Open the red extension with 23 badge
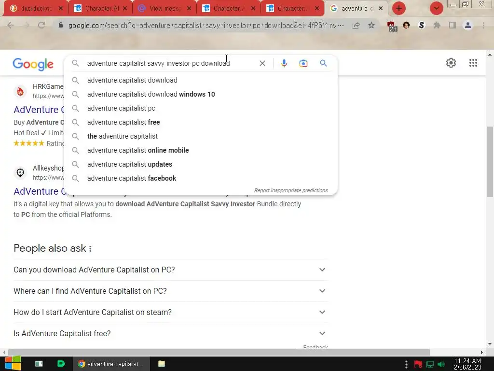494x371 pixels. (392, 26)
